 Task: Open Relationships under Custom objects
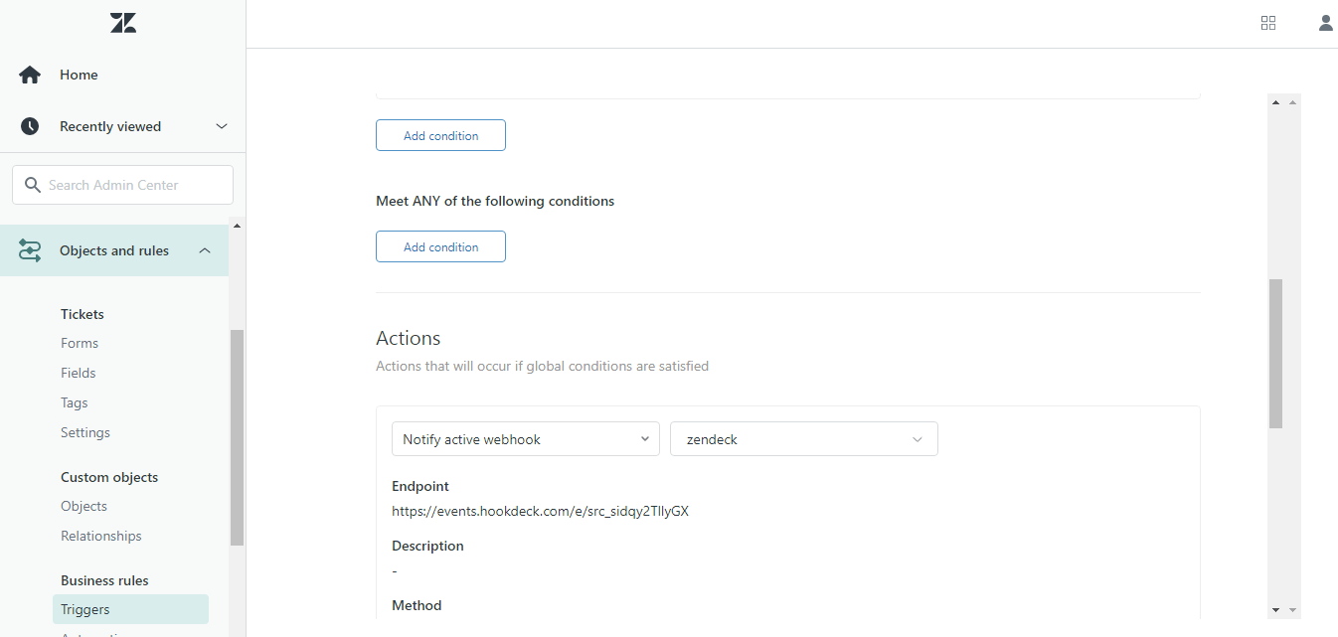pyautogui.click(x=100, y=536)
